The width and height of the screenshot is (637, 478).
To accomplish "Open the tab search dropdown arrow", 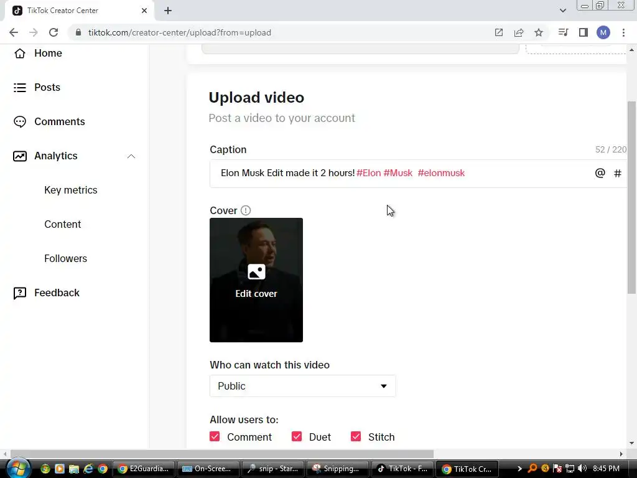I will pos(562,11).
